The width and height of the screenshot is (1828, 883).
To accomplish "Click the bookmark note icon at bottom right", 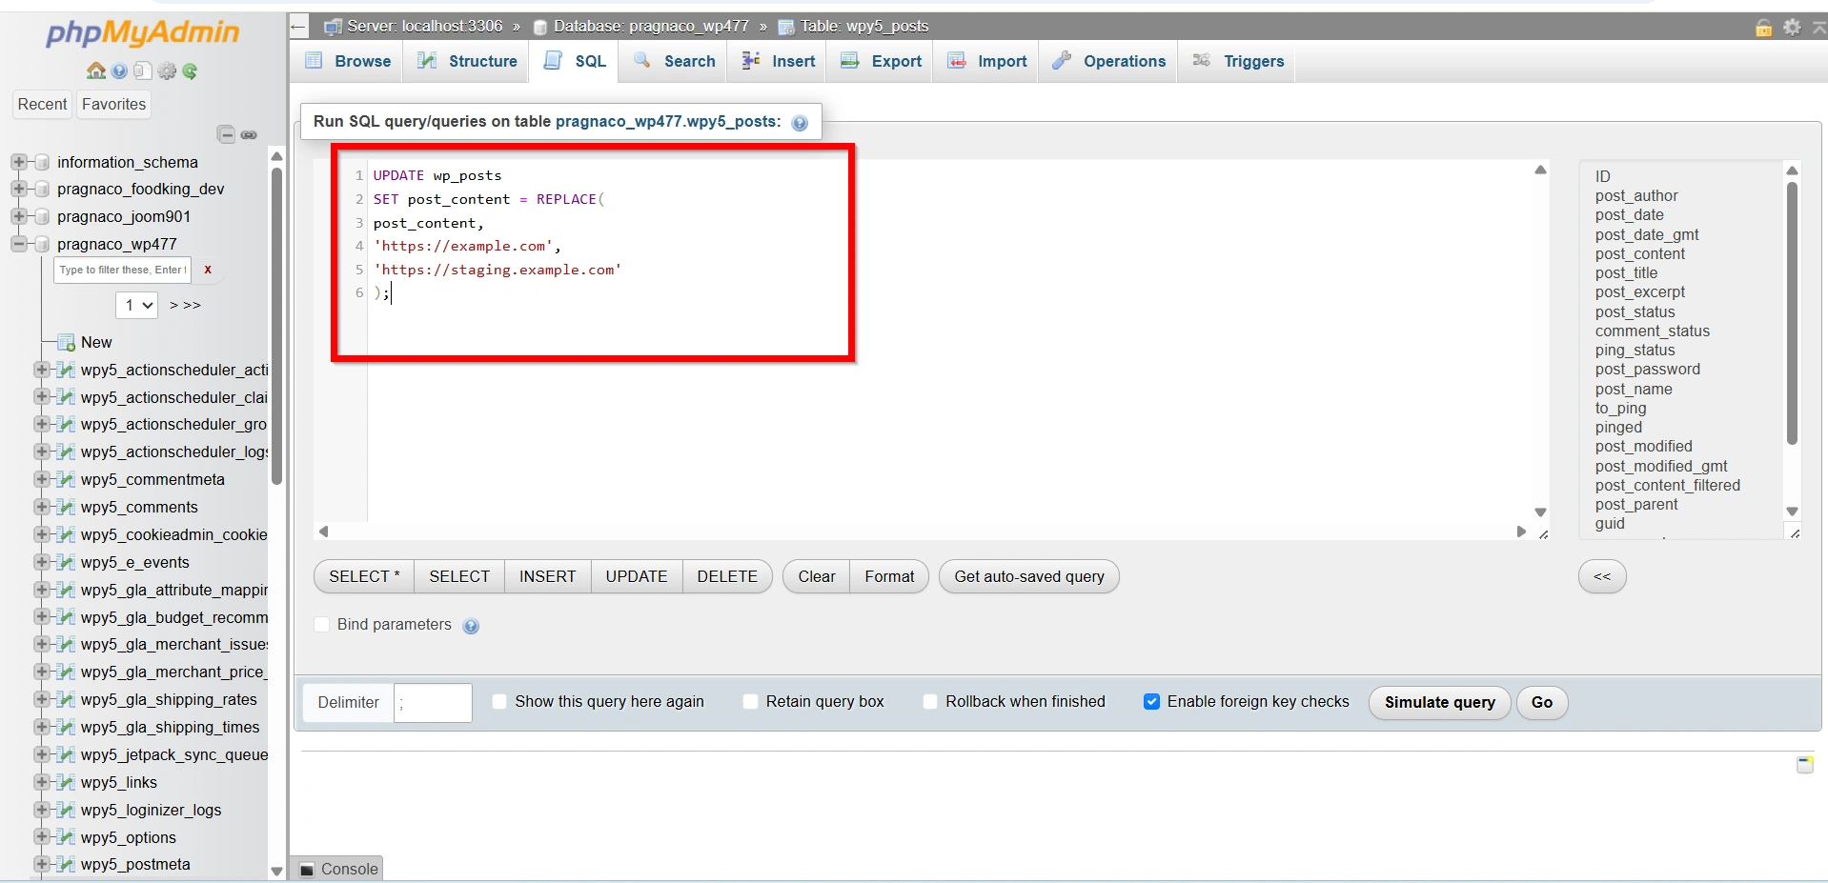I will (x=1805, y=764).
